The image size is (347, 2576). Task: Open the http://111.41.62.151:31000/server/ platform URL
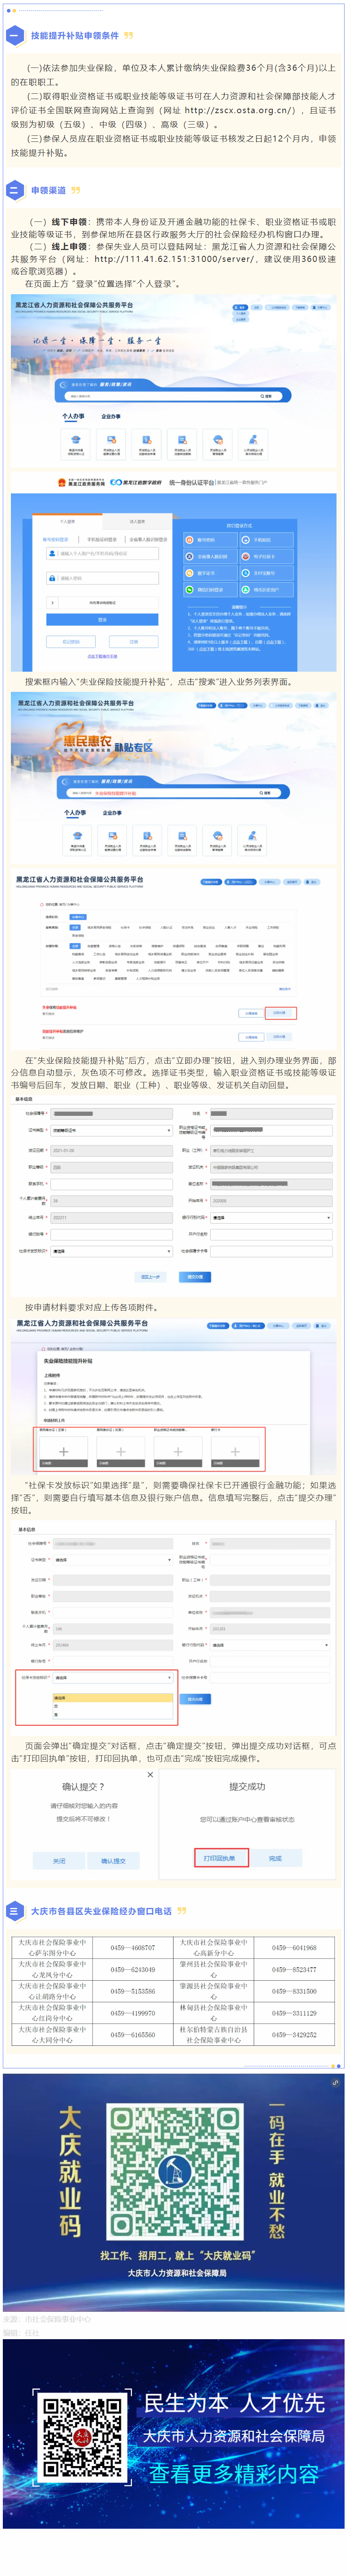tap(173, 259)
